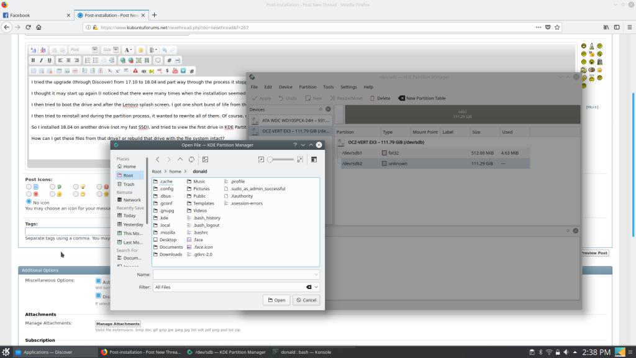Expand the Filter dropdown in file dialog
636x358 pixels.
(317, 287)
